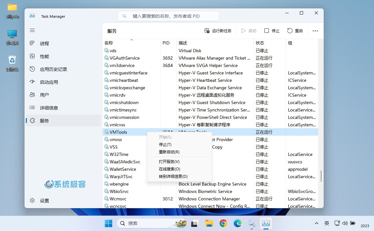Click 运行新任务 (Run new task) button

pyautogui.click(x=218, y=31)
